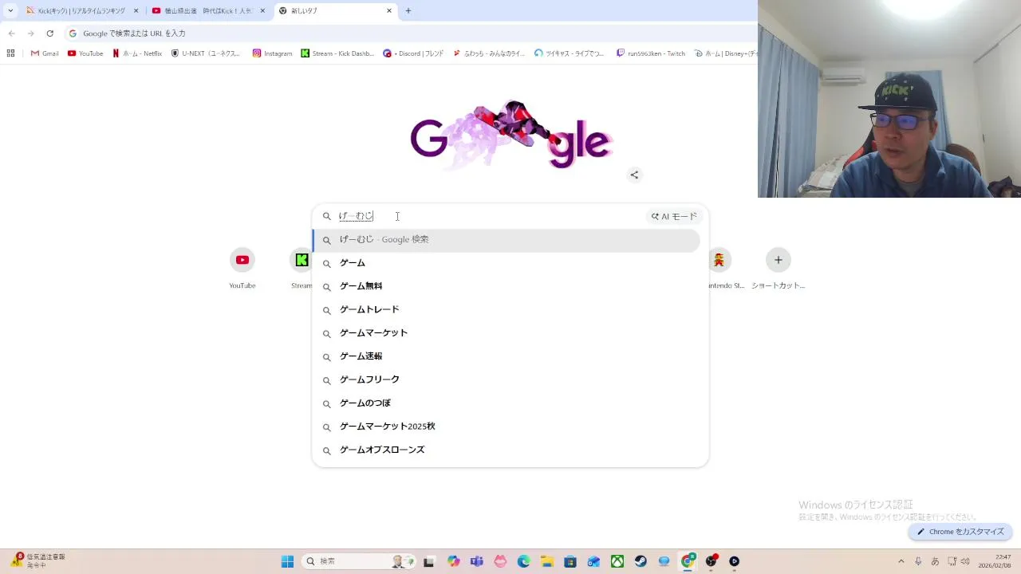The height and width of the screenshot is (574, 1021).
Task: Open the Disney+ home bookmark
Action: (x=725, y=53)
